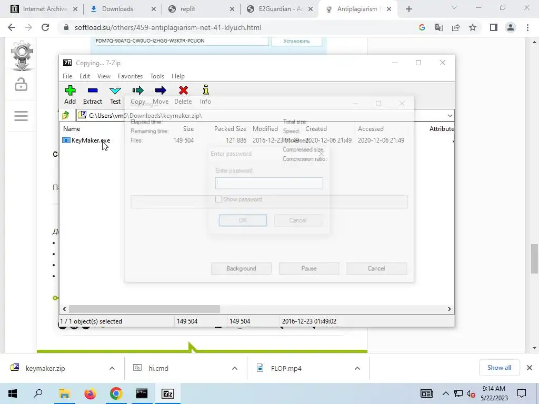
Task: Click the hamburger menu icon on the web page
Action: [21, 116]
